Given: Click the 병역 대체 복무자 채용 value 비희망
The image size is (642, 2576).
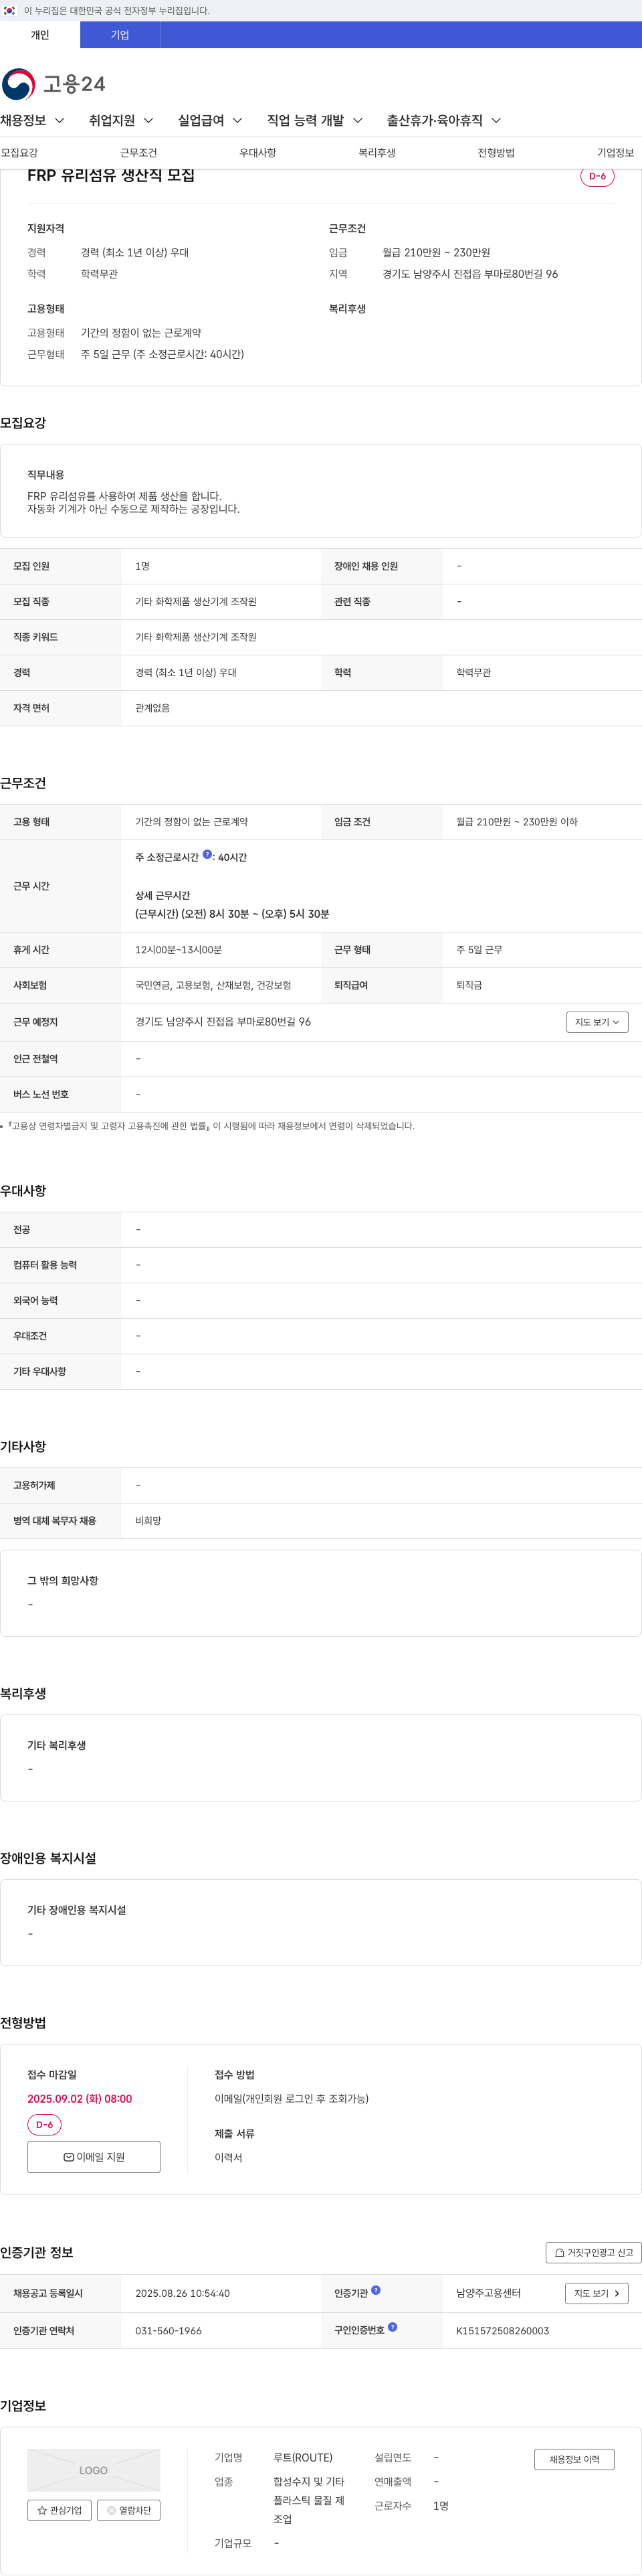Looking at the screenshot, I should click(x=148, y=1521).
